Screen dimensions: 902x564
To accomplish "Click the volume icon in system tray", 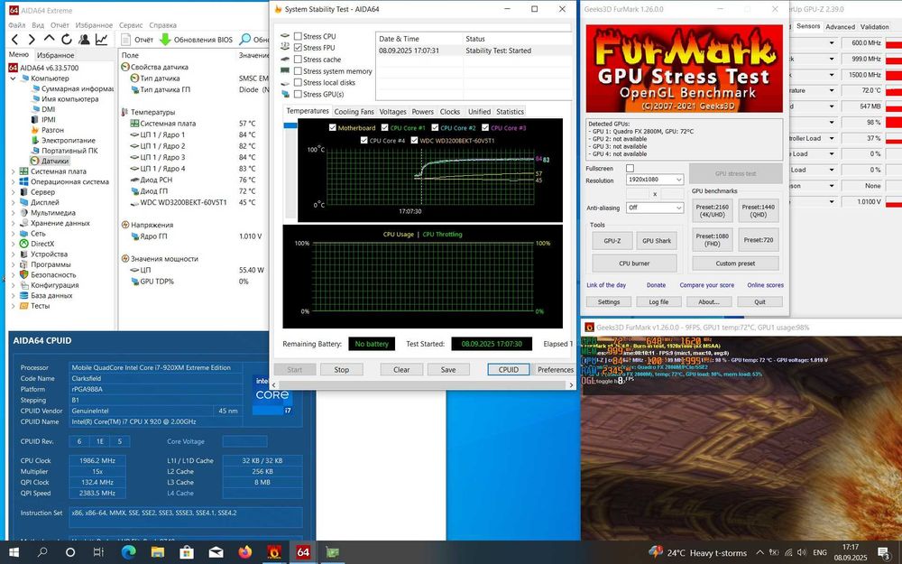I will click(802, 552).
